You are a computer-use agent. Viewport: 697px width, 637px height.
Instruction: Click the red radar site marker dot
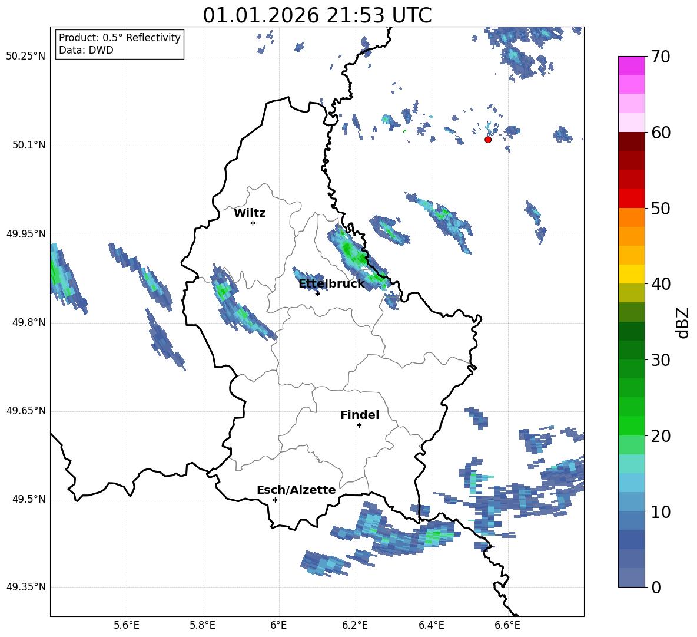488,140
